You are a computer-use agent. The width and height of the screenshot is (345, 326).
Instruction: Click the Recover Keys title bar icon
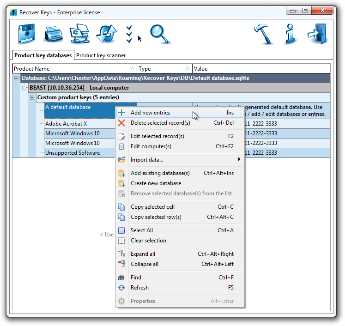(13, 12)
